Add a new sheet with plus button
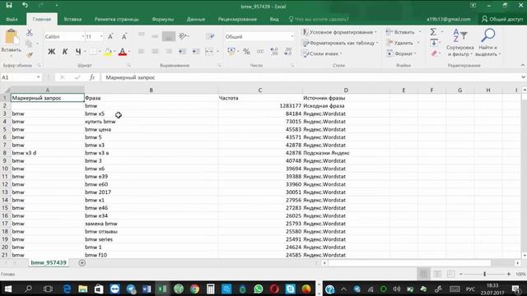This screenshot has width=527, height=296. pos(82,263)
